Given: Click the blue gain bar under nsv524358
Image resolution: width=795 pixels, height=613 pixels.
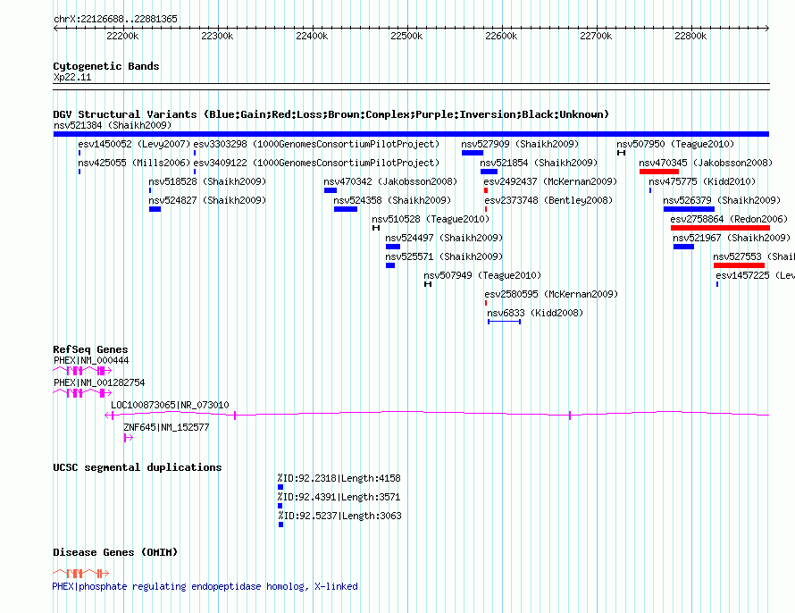Looking at the screenshot, I should (346, 209).
